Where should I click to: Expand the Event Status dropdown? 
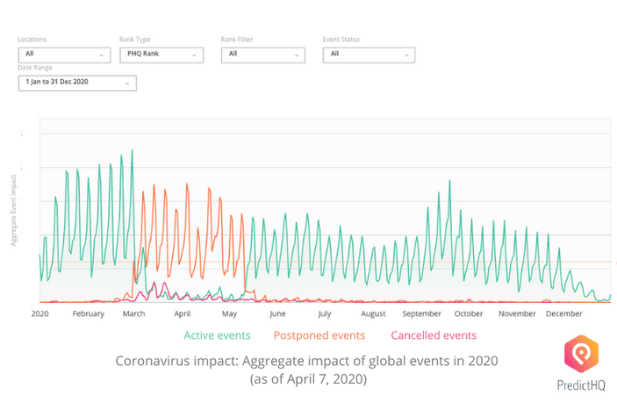click(369, 54)
